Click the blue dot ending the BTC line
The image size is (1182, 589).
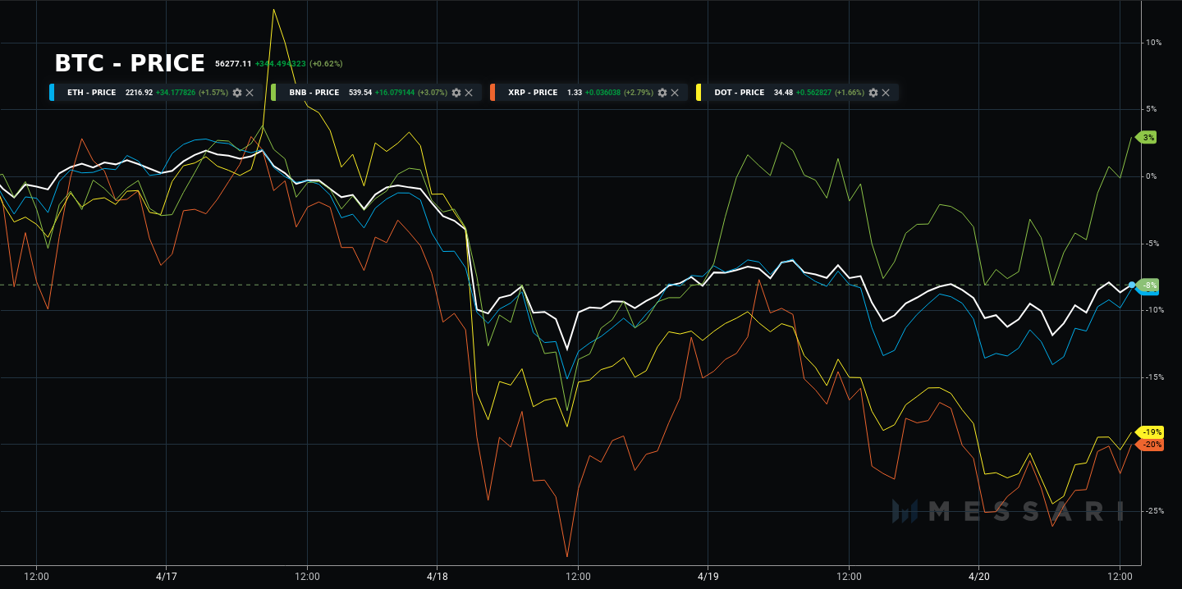1132,285
